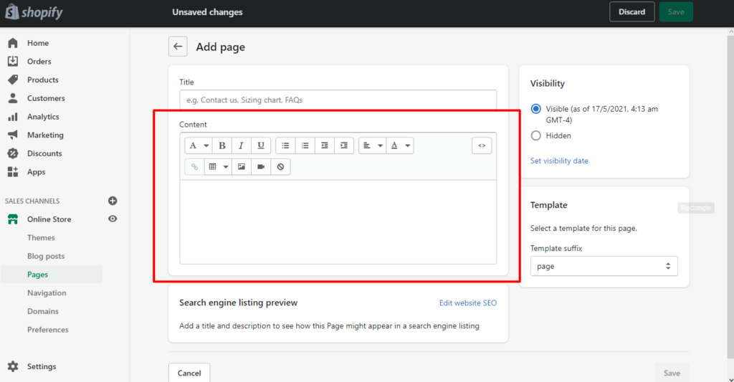Open the Template suffix page dropdown

604,266
